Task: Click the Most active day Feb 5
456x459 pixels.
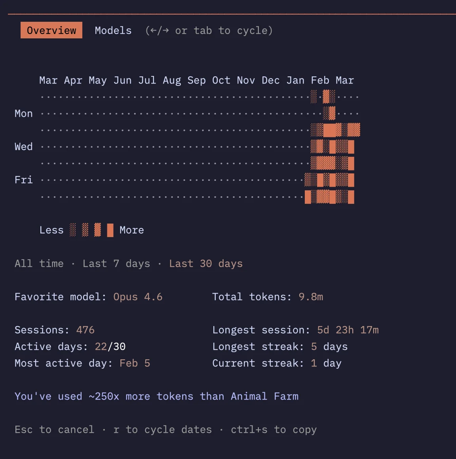Action: tap(135, 363)
